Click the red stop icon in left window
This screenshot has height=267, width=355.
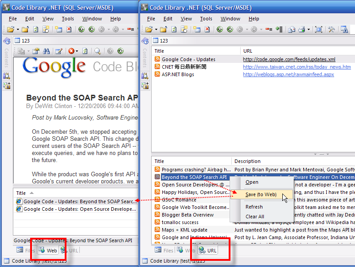[x=71, y=51]
